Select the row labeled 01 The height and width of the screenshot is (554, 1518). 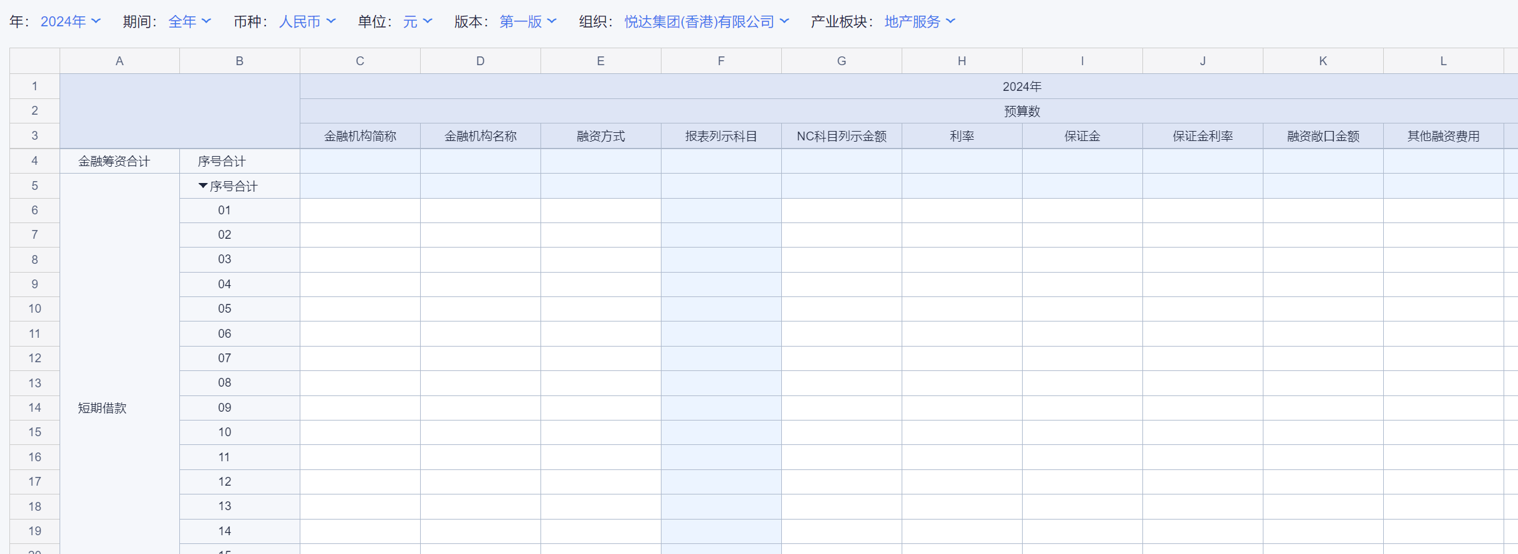click(224, 211)
